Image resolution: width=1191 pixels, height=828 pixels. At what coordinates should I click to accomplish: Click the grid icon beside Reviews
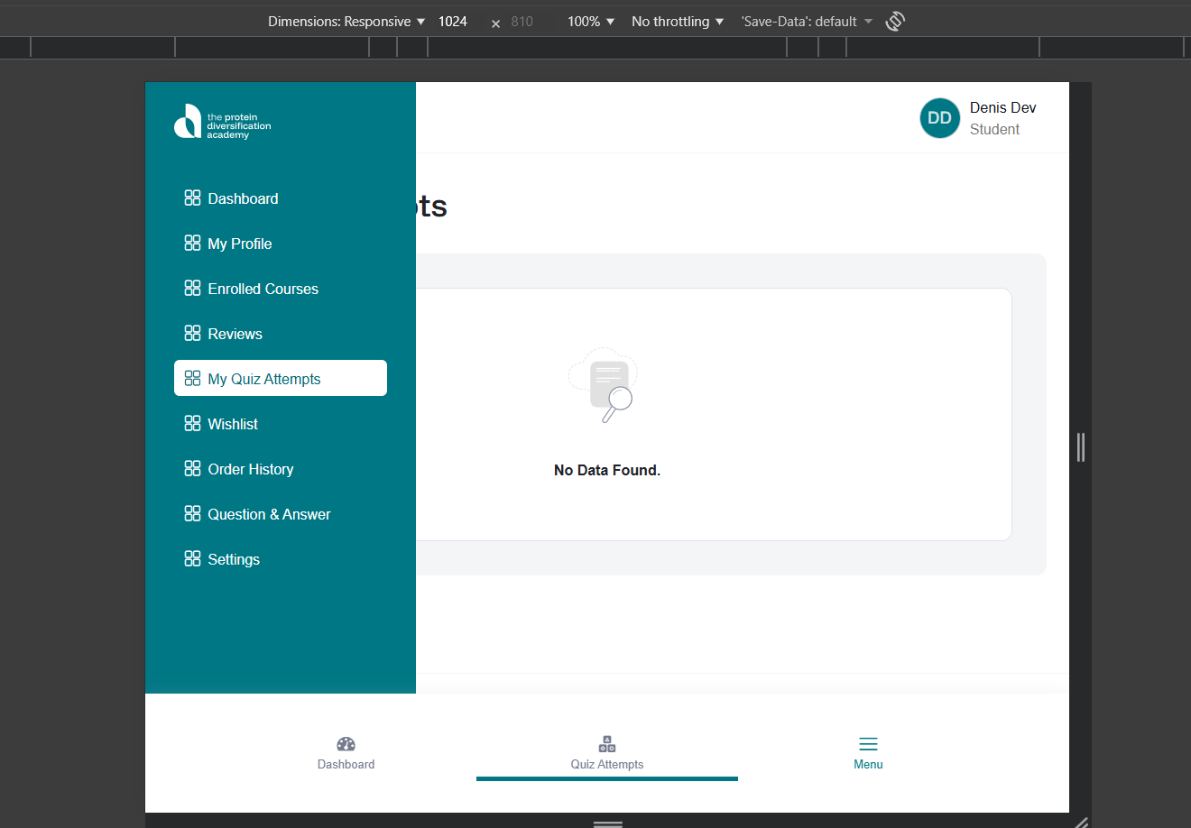[192, 333]
